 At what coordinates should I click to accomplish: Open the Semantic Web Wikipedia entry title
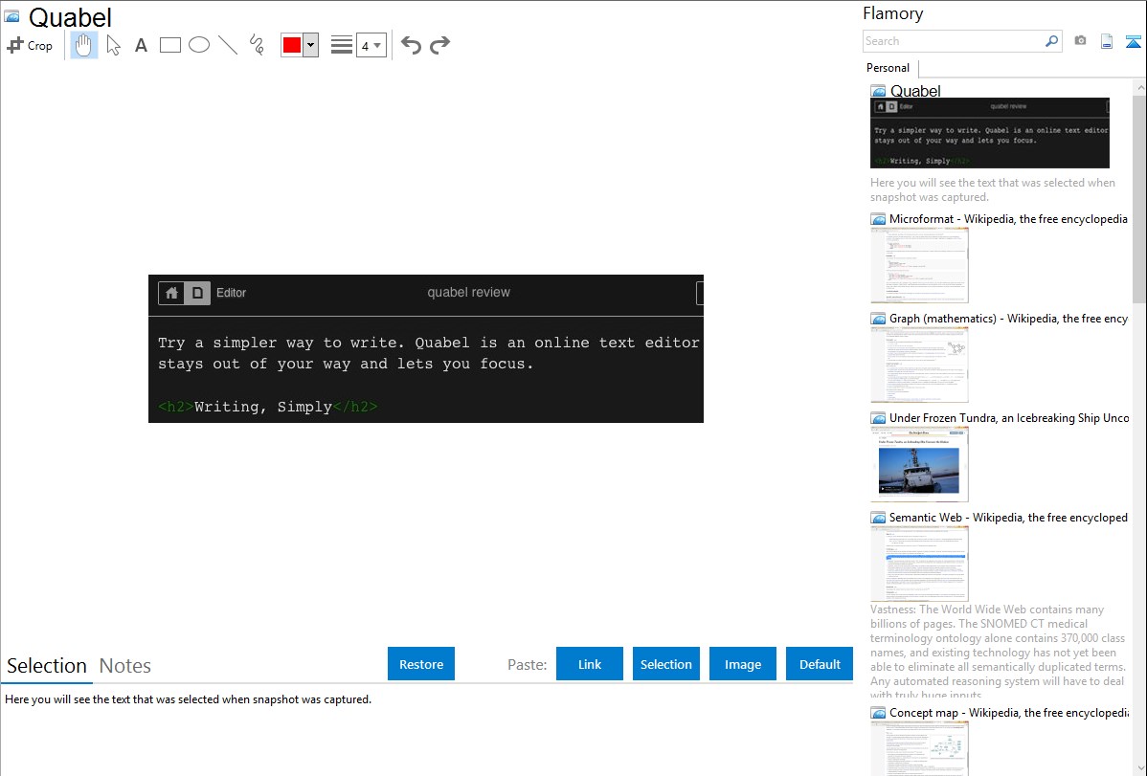coord(1008,517)
